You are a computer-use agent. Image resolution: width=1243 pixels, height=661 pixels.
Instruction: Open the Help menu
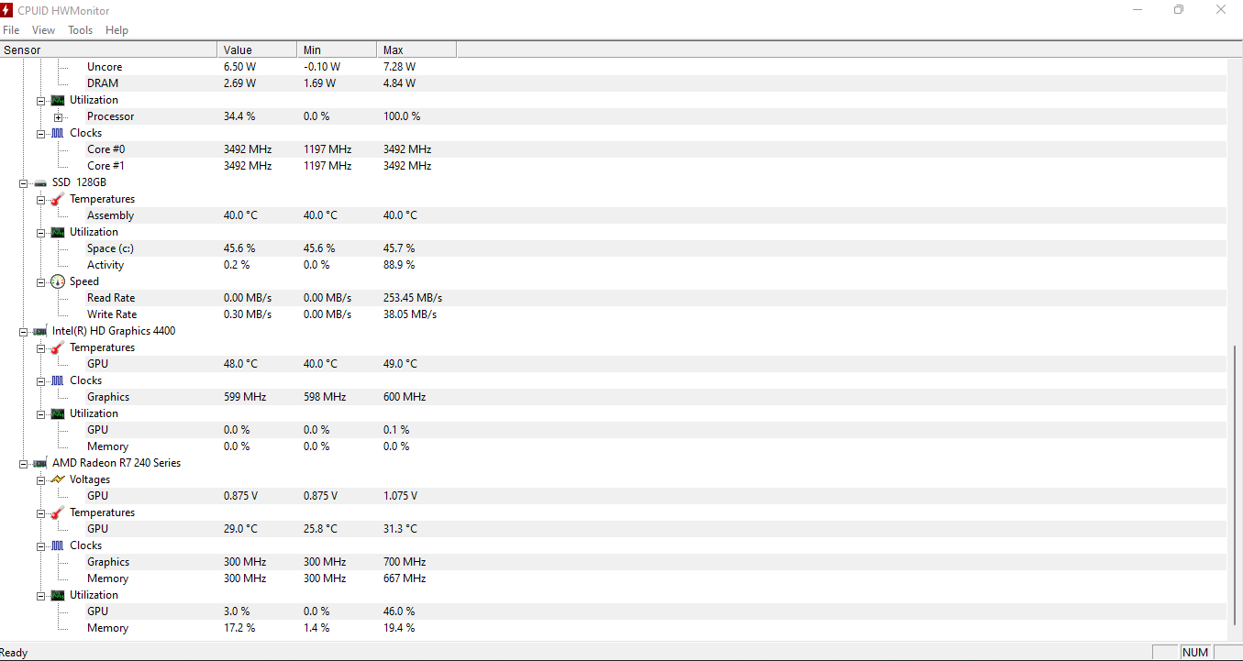tap(117, 30)
